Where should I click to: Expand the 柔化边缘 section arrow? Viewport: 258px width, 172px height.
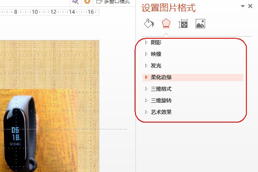point(146,77)
